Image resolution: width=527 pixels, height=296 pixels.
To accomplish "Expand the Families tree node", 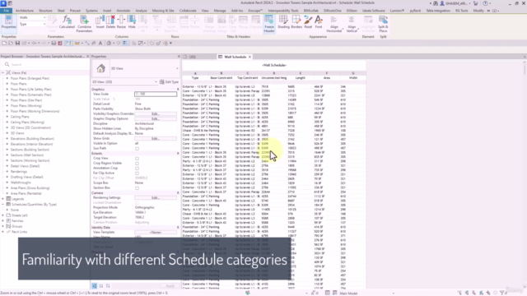I will pos(3,221).
